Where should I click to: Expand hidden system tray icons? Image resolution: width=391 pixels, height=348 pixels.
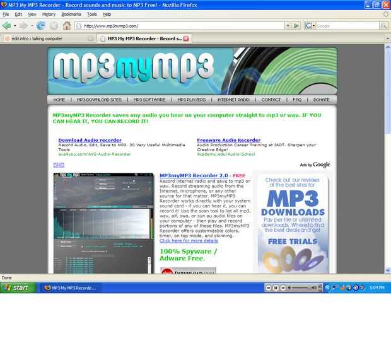pyautogui.click(x=327, y=288)
